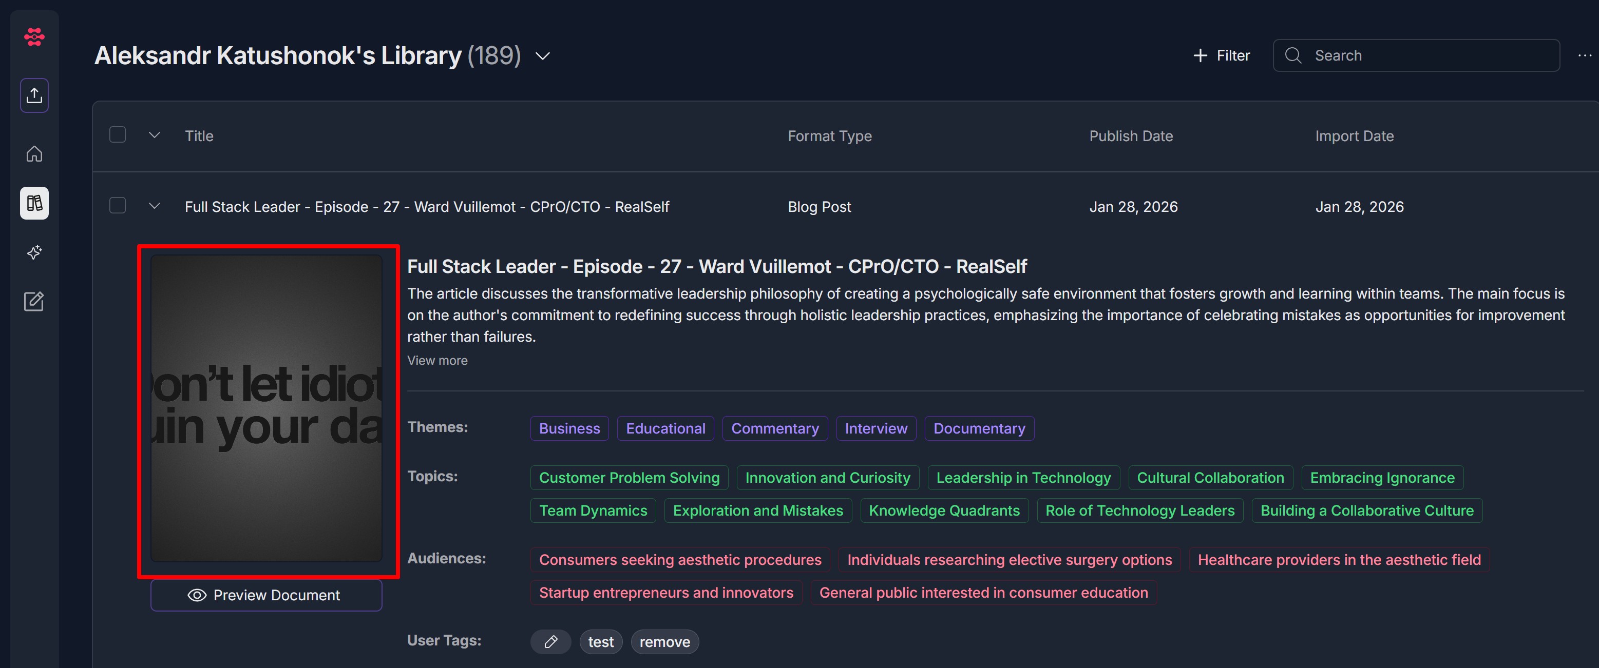This screenshot has width=1599, height=668.
Task: Click the Add Filter button
Action: pyautogui.click(x=1221, y=56)
